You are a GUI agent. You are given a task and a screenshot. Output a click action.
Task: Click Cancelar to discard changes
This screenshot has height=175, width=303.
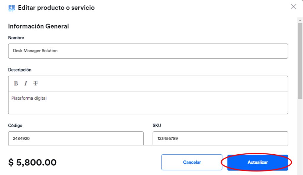(x=192, y=162)
